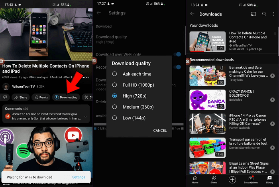
Task: Tap the commenter's M avatar
Action: coord(8,116)
